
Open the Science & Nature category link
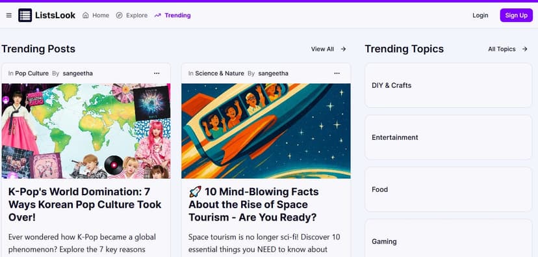pos(220,74)
